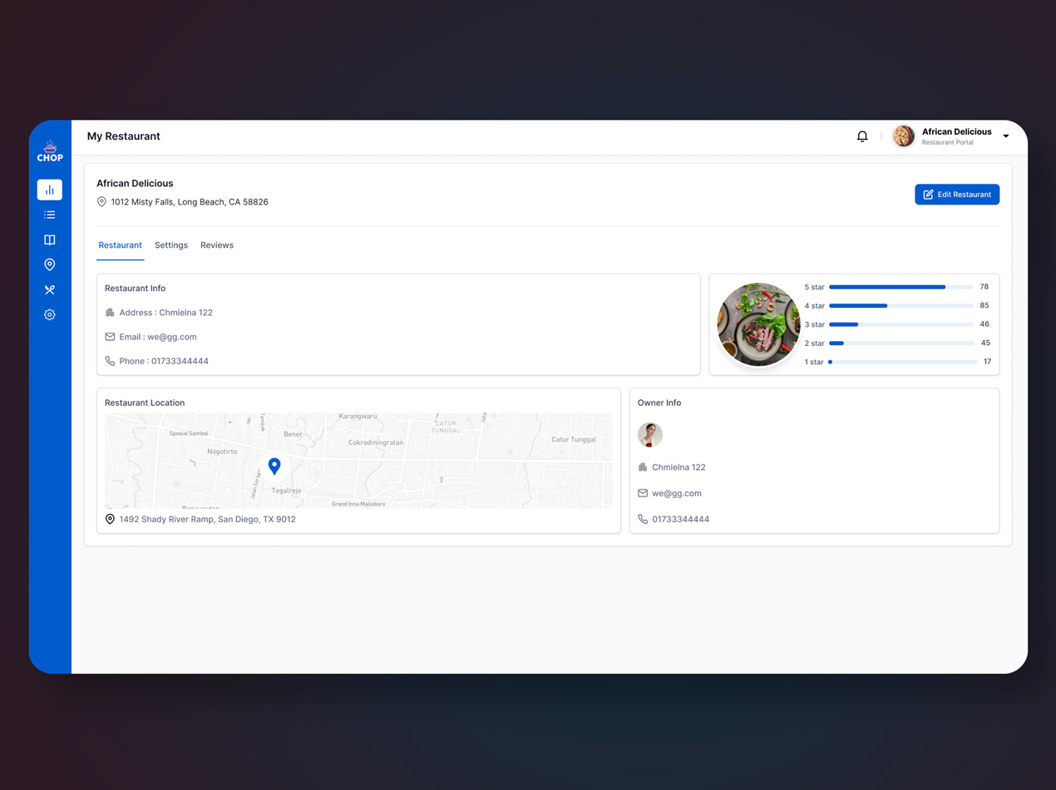Screen dimensions: 1056x790
Task: Click the 3 star rating bar
Action: (901, 324)
